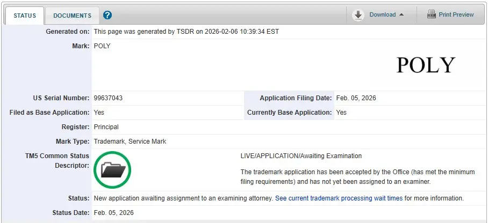
Task: Click the download arrow icon
Action: tap(358, 15)
